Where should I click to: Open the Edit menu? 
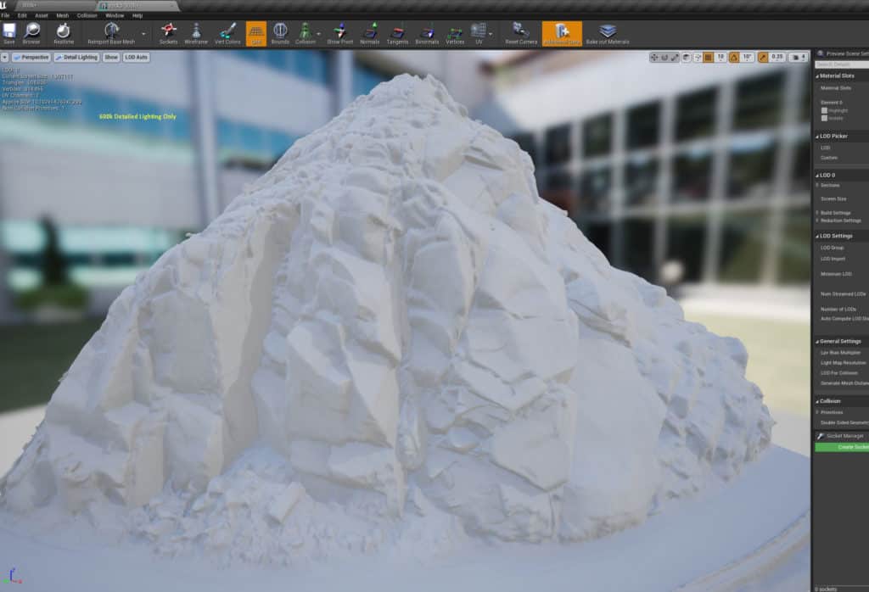pos(22,15)
